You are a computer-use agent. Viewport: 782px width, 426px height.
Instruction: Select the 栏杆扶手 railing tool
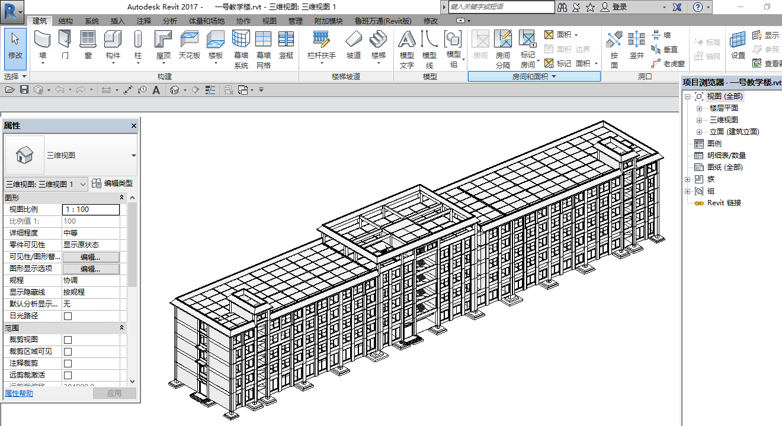(x=322, y=46)
